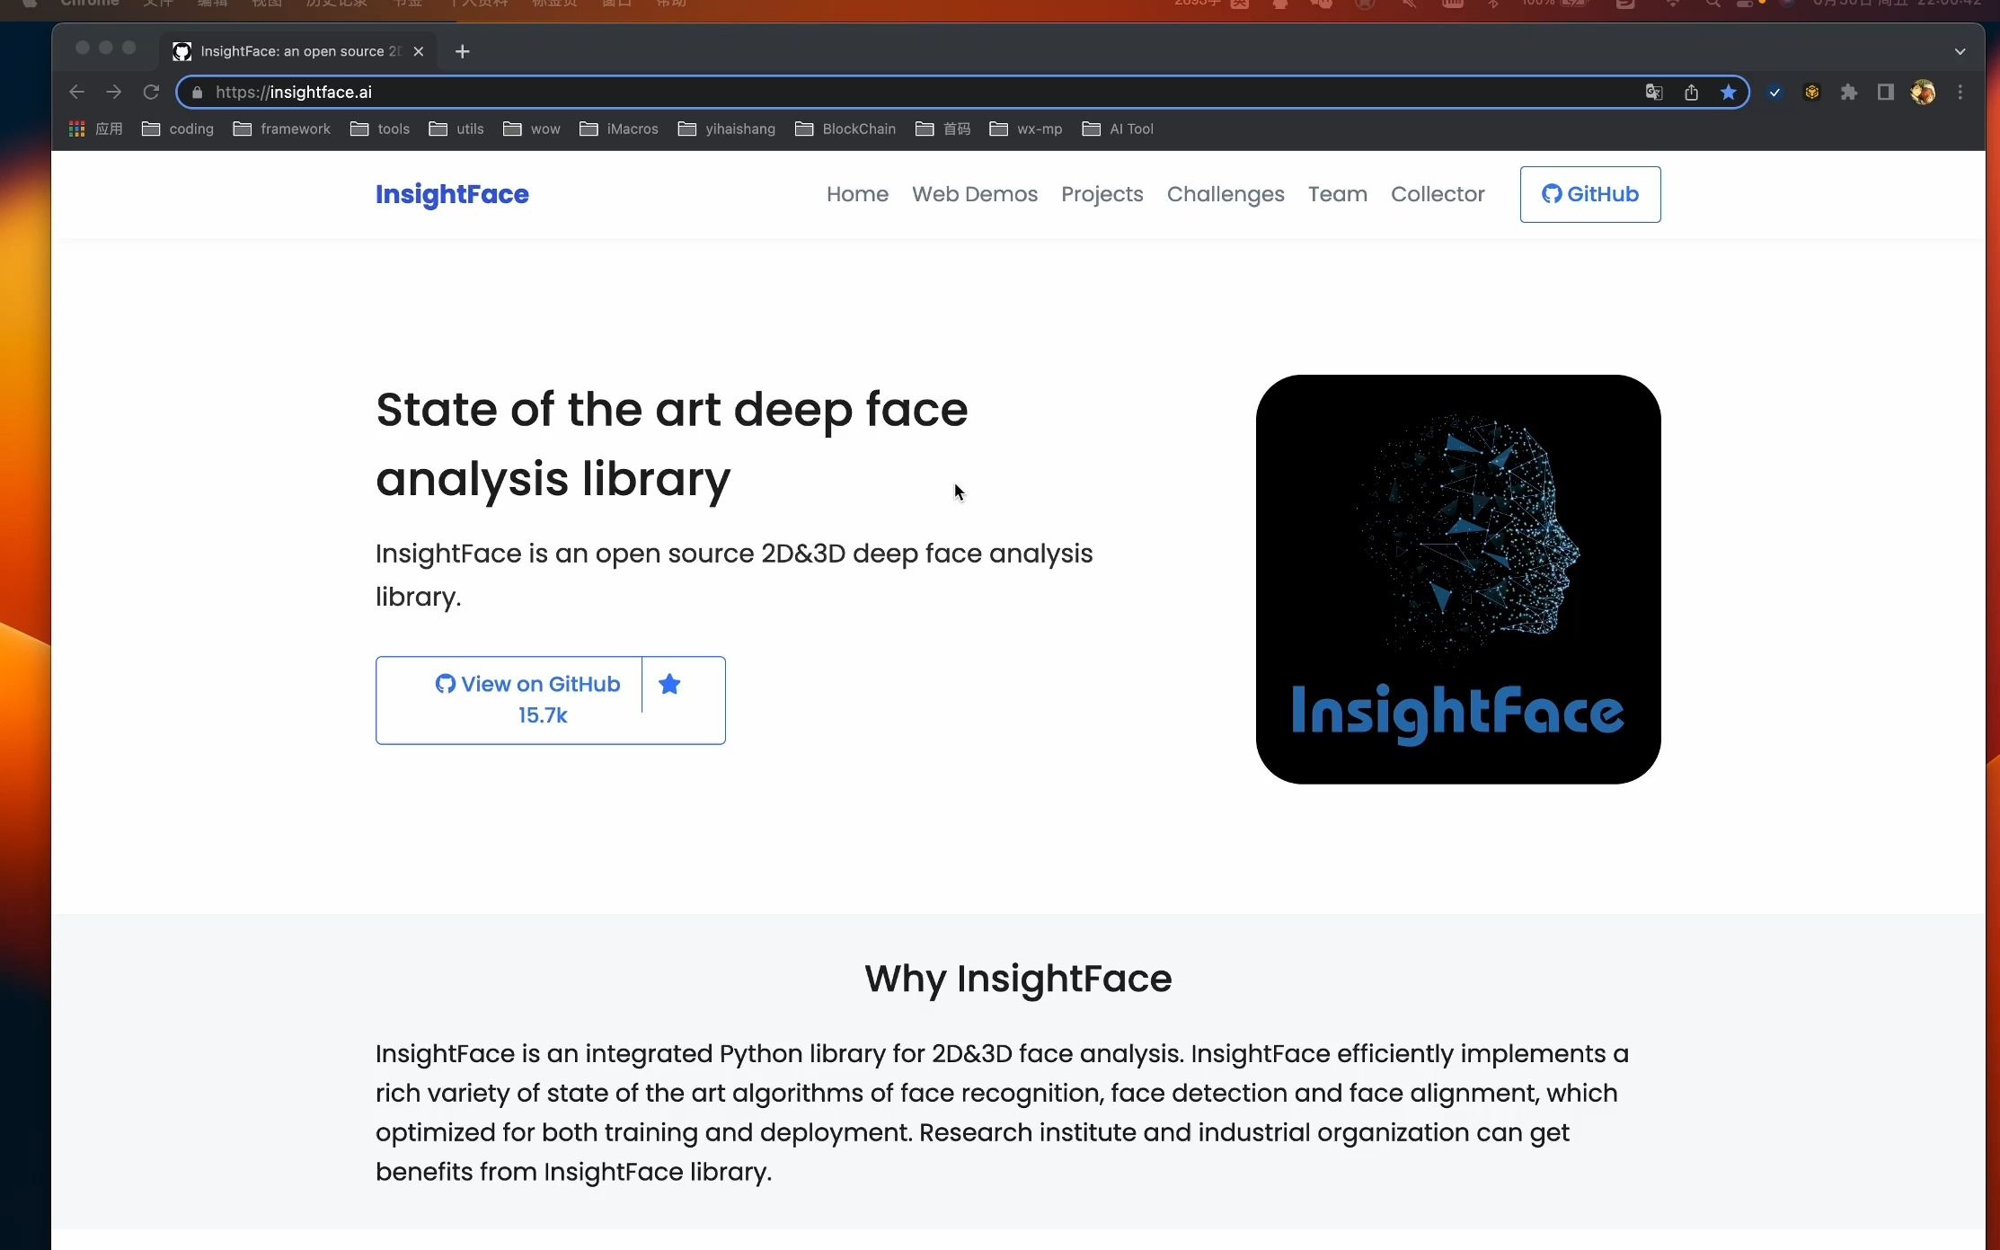Image resolution: width=2000 pixels, height=1250 pixels.
Task: Click the share icon in the address bar
Action: tap(1691, 92)
